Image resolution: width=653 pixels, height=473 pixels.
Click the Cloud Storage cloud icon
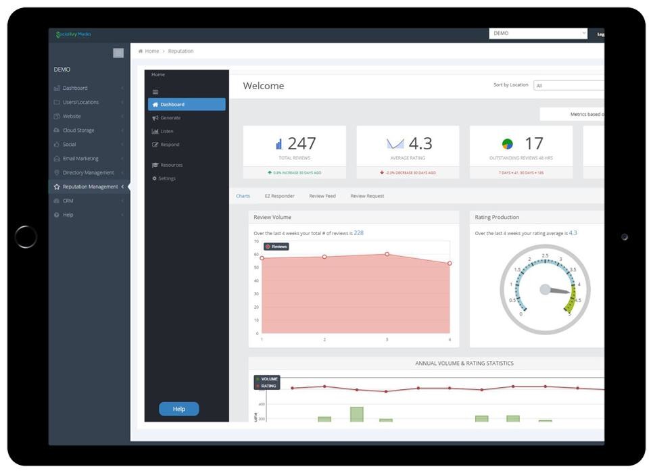(57, 130)
